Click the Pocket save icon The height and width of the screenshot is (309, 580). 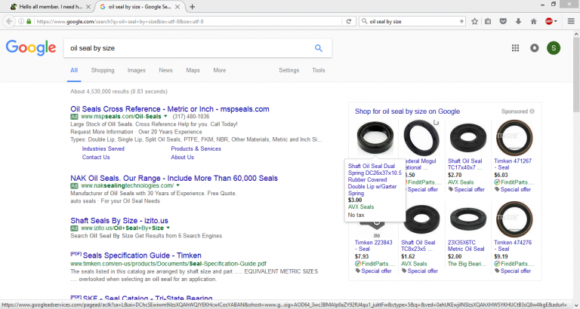pyautogui.click(x=503, y=21)
